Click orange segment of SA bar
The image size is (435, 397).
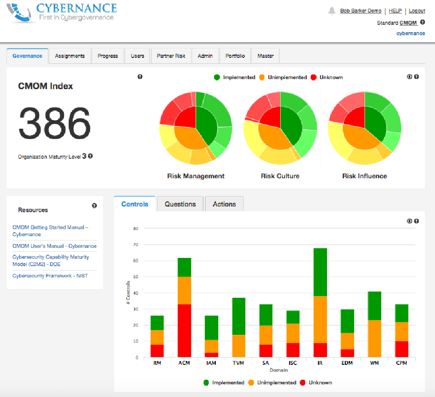pos(266,335)
